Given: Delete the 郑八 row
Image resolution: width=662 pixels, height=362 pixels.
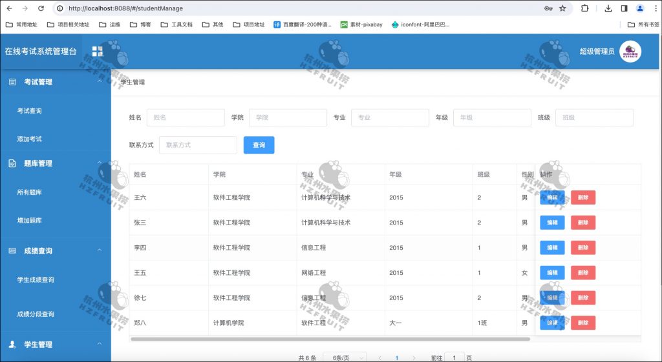Looking at the screenshot, I should coord(583,323).
